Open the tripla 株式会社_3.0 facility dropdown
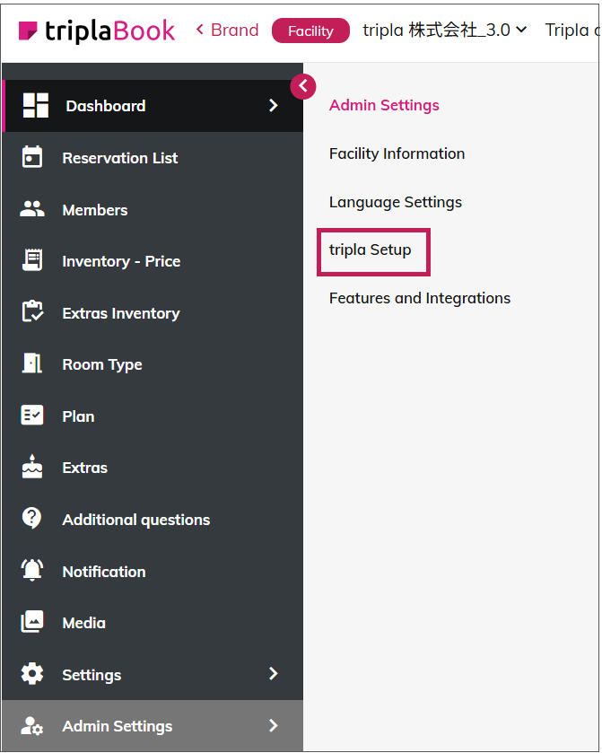Screen dimensions: 602x753 point(444,31)
